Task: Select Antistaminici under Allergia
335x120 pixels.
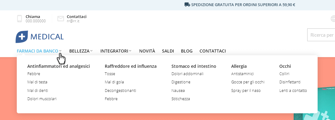Action: tap(243, 74)
